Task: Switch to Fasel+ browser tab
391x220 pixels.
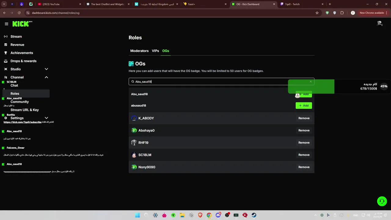Action: [x=205, y=4]
